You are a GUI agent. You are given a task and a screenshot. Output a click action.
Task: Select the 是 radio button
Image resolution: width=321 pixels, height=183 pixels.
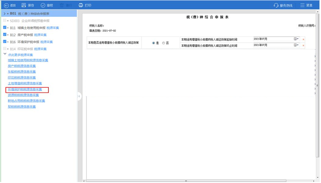pyautogui.click(x=153, y=43)
